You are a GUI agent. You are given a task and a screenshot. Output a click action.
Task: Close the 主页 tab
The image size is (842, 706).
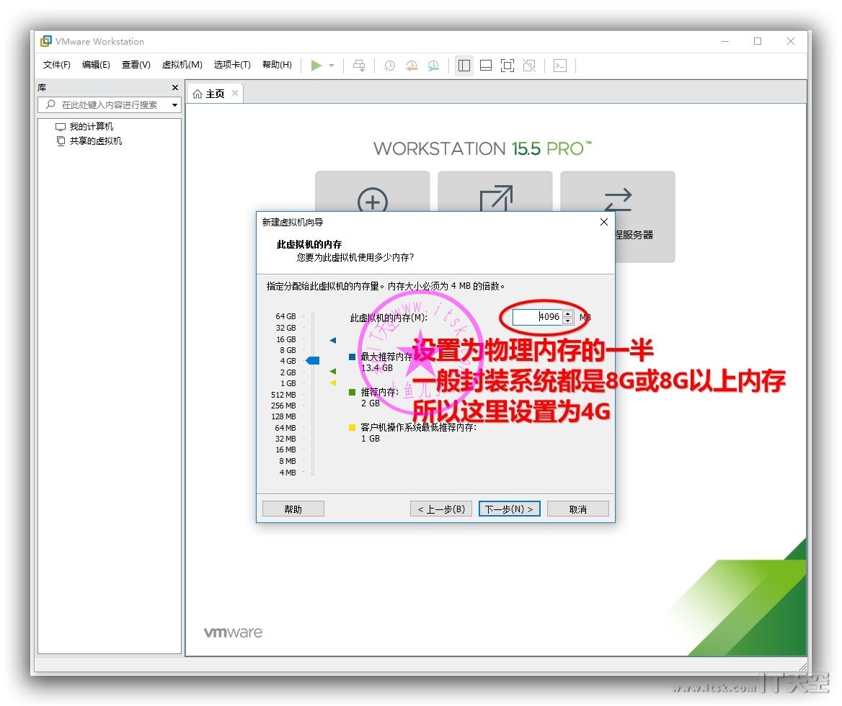click(235, 94)
